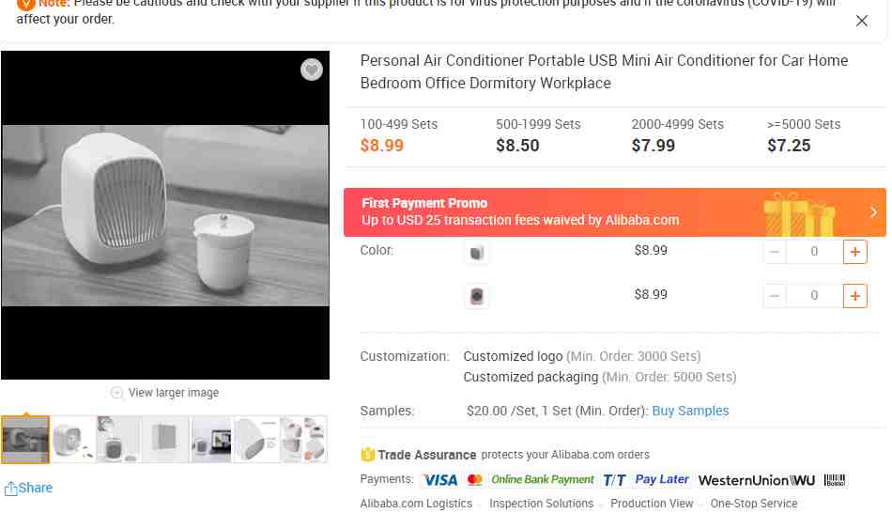
Task: Click the heart favorite icon on product image
Action: [311, 70]
